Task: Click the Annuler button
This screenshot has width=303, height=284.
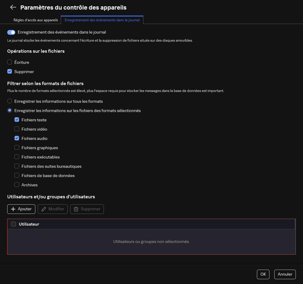Action: (285, 274)
